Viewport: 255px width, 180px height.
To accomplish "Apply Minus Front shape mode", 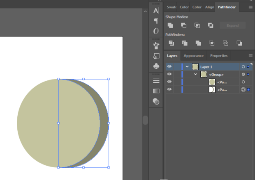I will [183, 25].
